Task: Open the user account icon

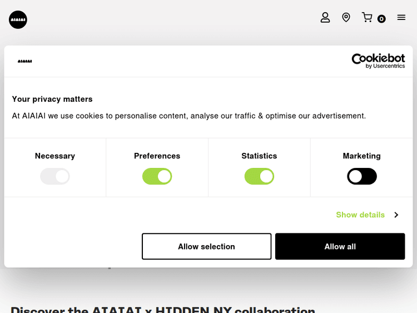Action: pyautogui.click(x=325, y=18)
